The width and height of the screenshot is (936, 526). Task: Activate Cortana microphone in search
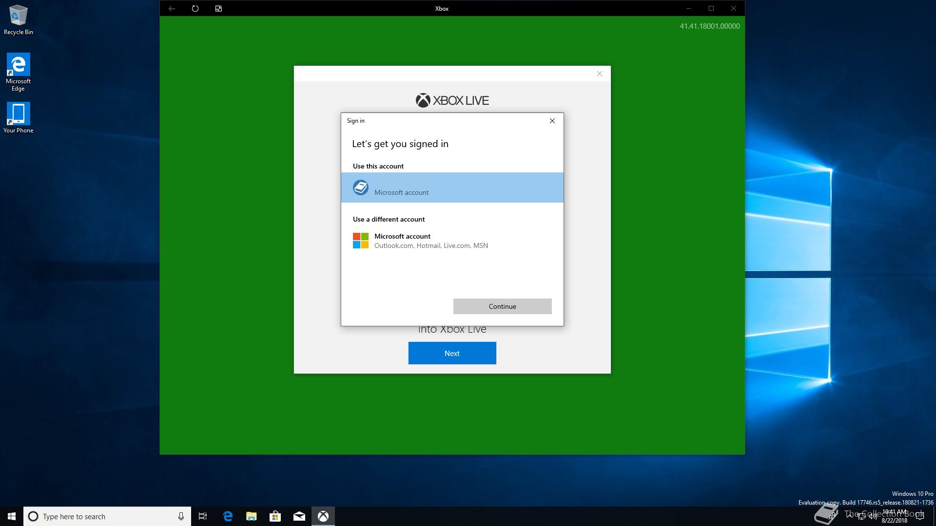click(x=181, y=516)
